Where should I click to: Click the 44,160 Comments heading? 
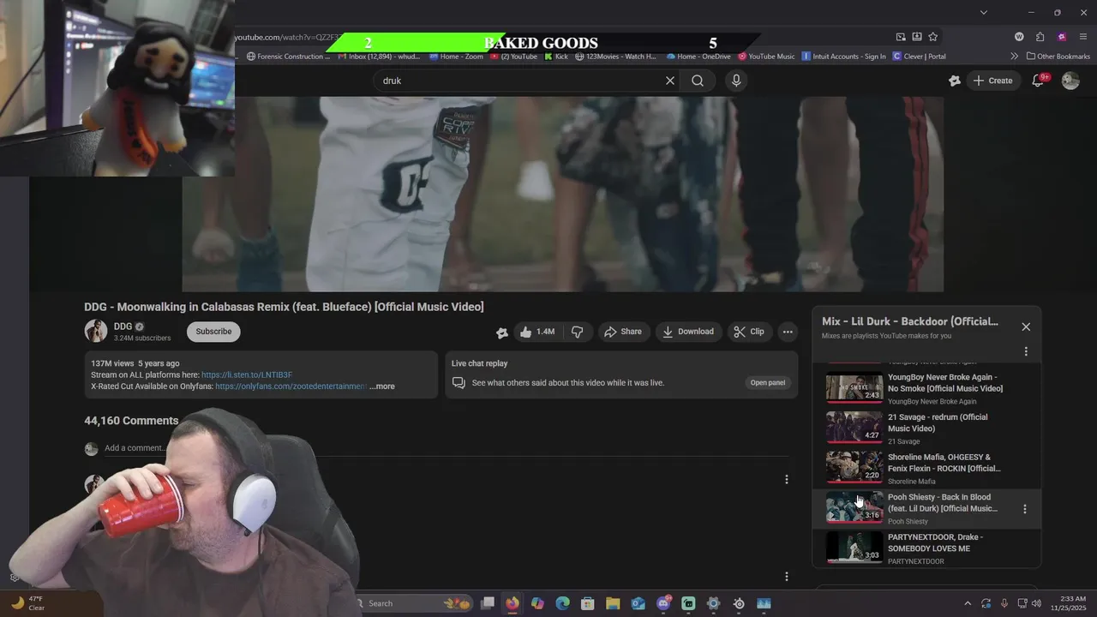tap(131, 421)
